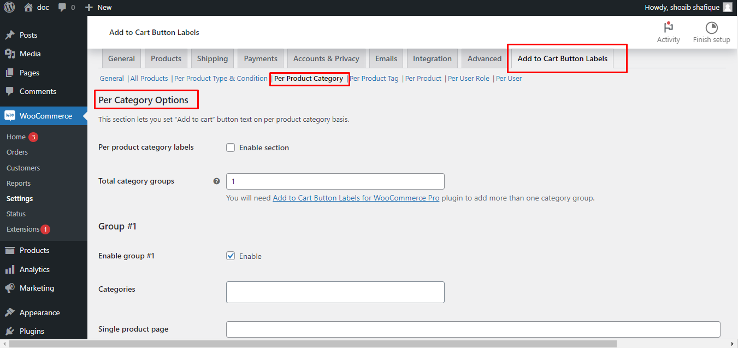
Task: Open the Emails settings tab
Action: [386, 58]
